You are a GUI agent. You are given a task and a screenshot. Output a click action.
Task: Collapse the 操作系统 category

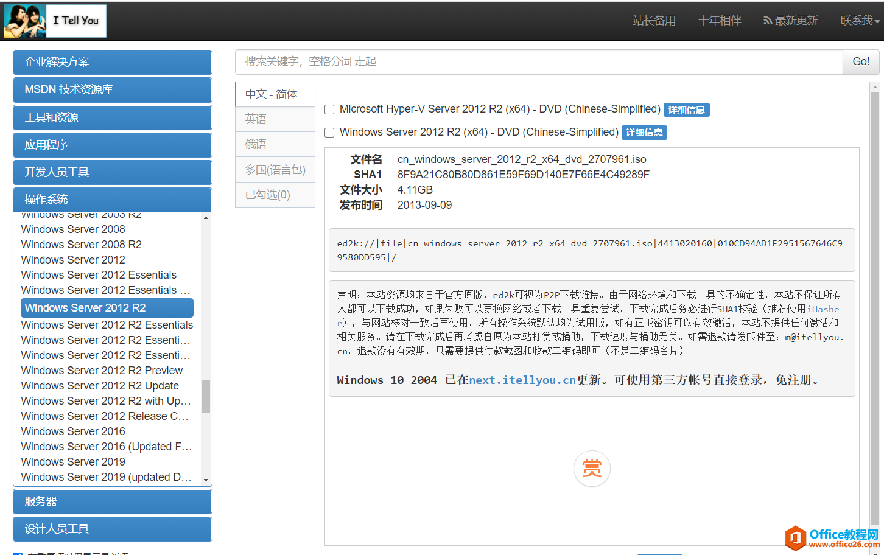click(112, 200)
